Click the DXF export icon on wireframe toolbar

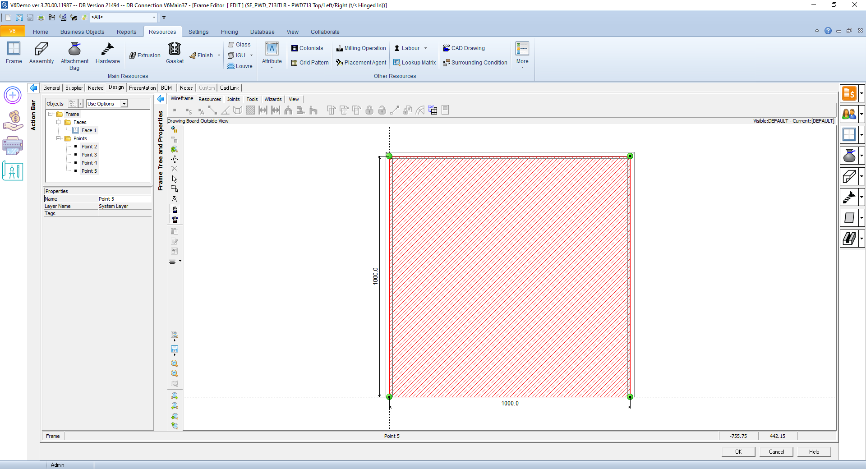click(x=433, y=110)
